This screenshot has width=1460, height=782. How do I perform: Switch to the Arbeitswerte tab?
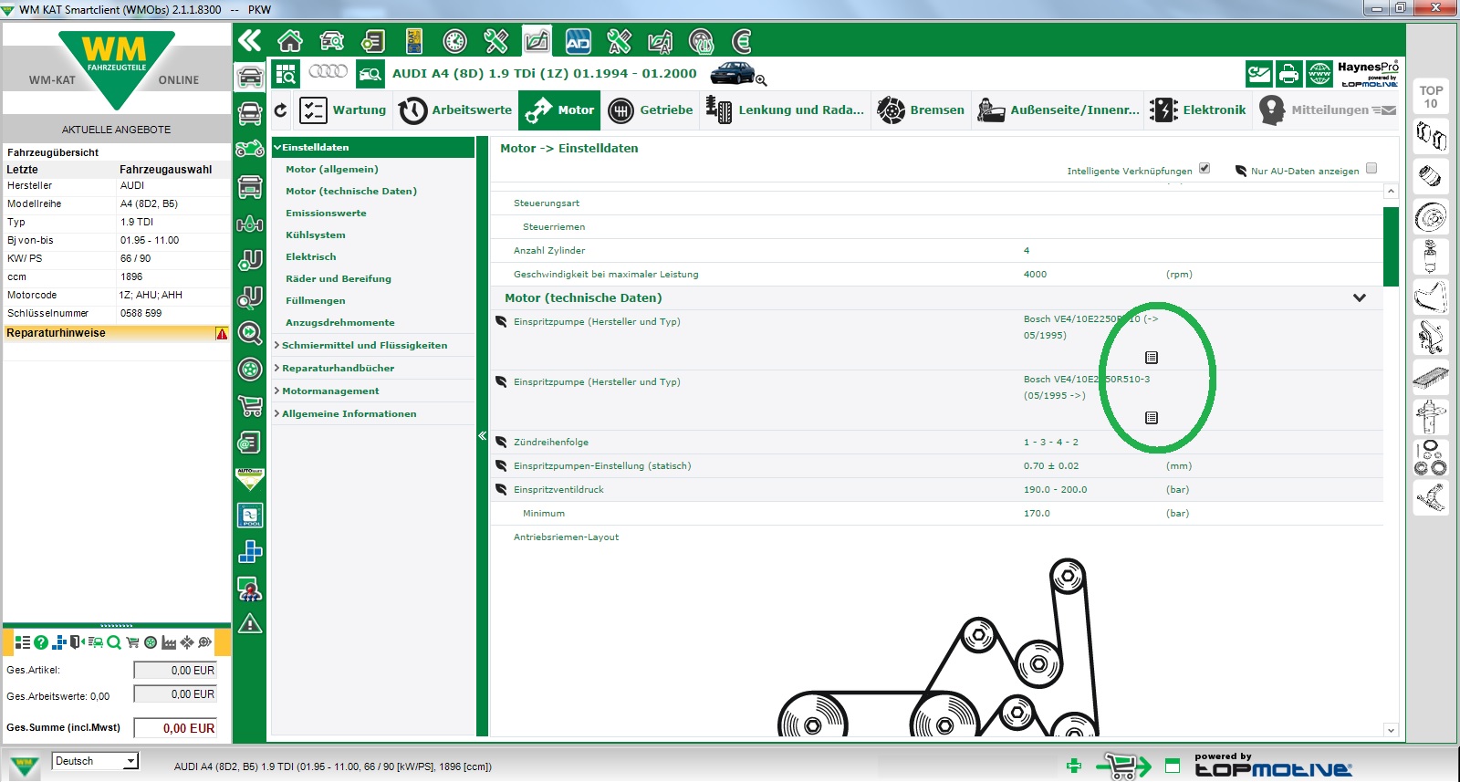(x=455, y=110)
